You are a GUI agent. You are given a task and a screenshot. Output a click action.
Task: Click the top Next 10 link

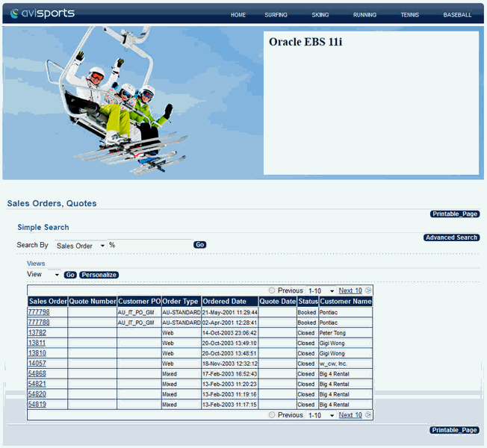pos(350,290)
